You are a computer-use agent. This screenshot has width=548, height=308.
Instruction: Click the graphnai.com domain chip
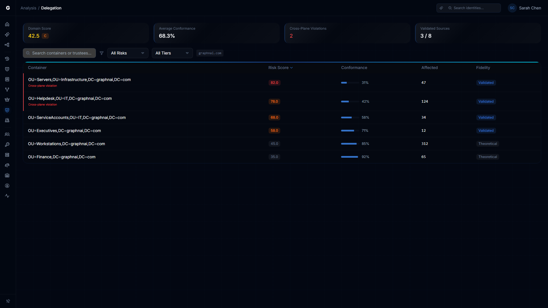210,53
